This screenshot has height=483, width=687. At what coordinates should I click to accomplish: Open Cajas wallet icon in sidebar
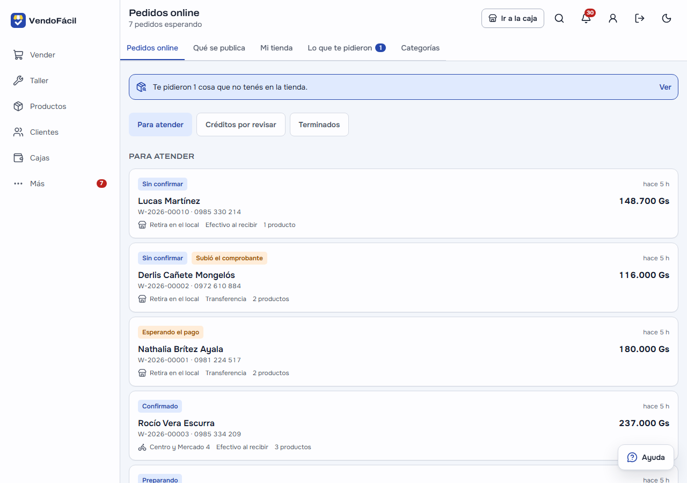(x=18, y=158)
